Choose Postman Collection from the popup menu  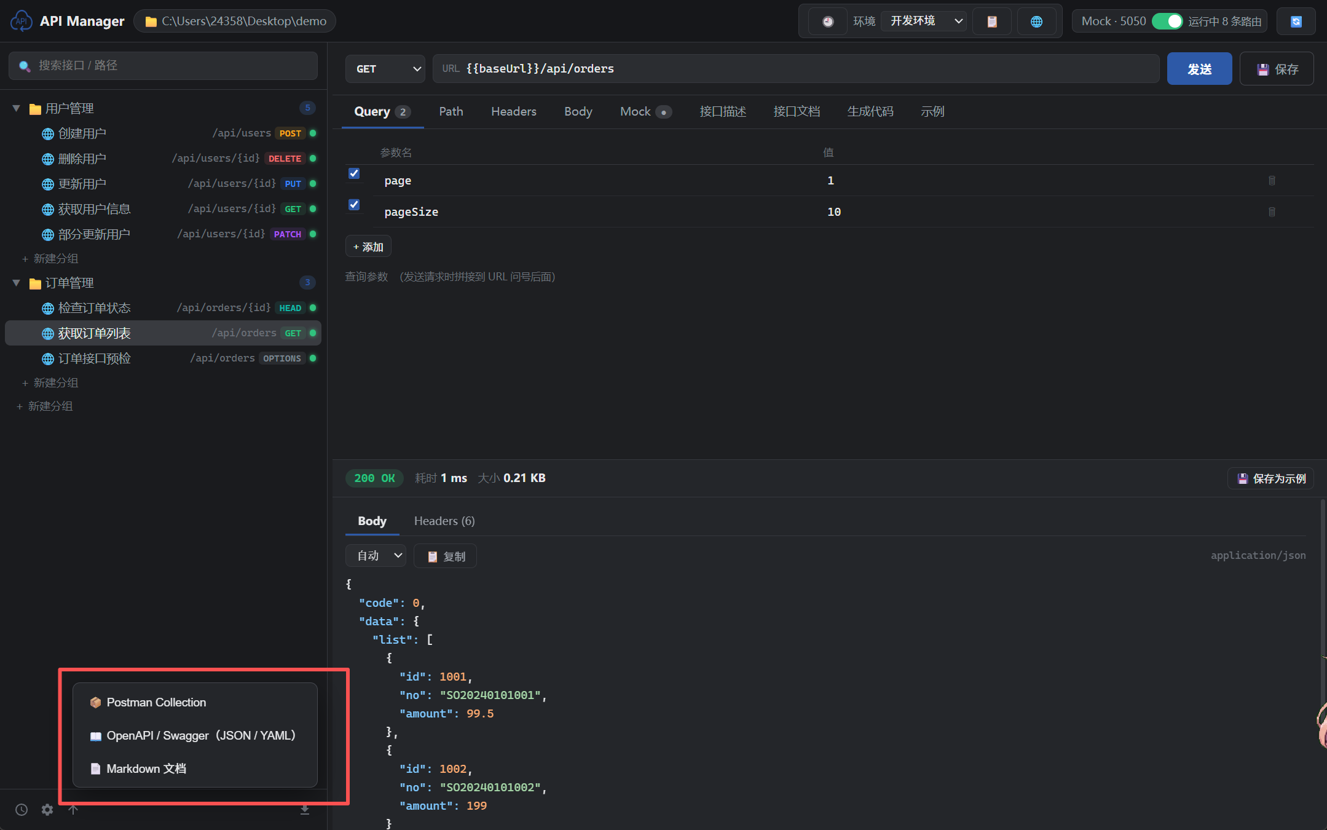195,703
